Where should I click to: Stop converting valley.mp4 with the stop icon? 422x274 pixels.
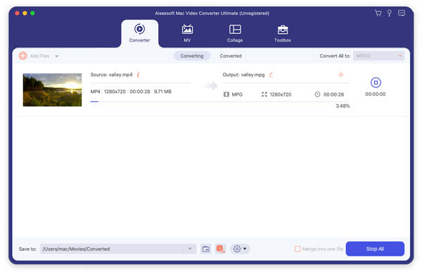(x=376, y=82)
